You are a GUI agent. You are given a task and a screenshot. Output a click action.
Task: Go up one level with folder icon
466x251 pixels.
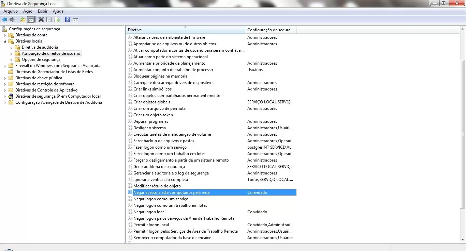click(x=23, y=19)
